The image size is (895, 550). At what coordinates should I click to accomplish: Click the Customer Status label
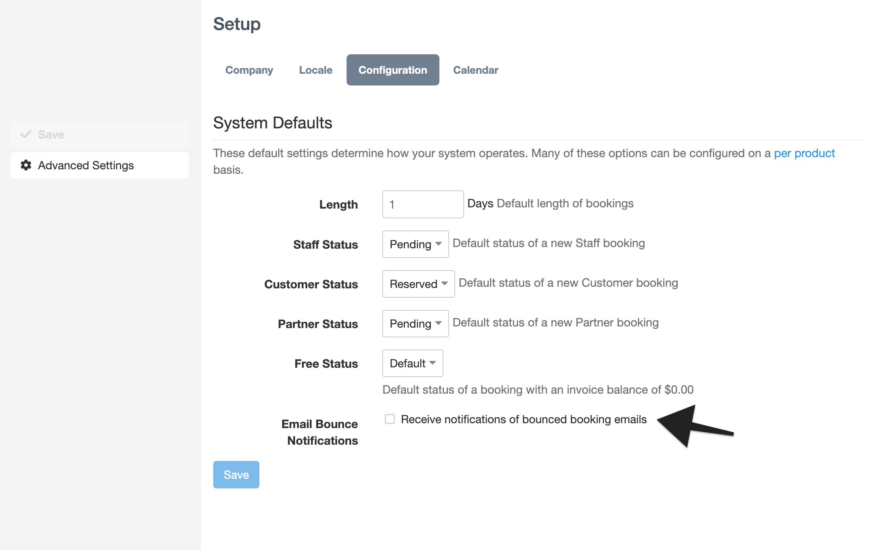tap(311, 284)
